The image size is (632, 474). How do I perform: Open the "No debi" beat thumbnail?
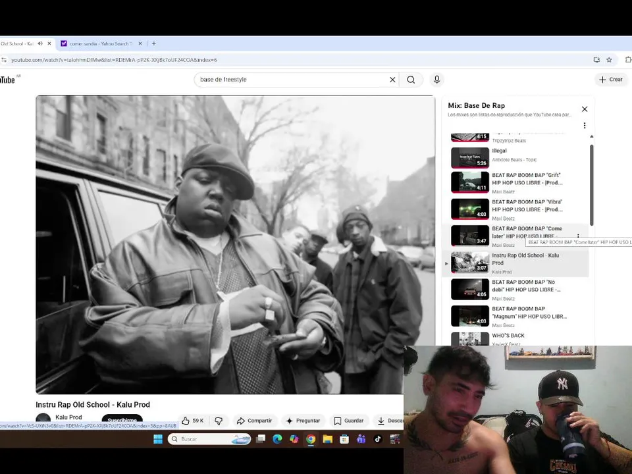(x=469, y=290)
